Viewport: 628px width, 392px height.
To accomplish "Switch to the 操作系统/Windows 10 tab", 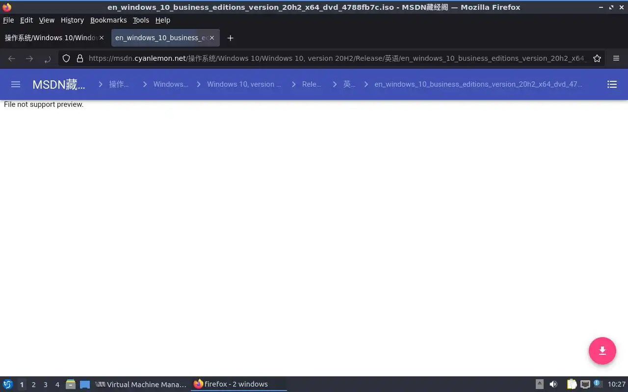I will [51, 38].
